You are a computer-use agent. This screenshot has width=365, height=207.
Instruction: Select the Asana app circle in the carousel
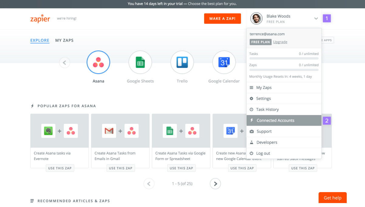[x=98, y=63]
